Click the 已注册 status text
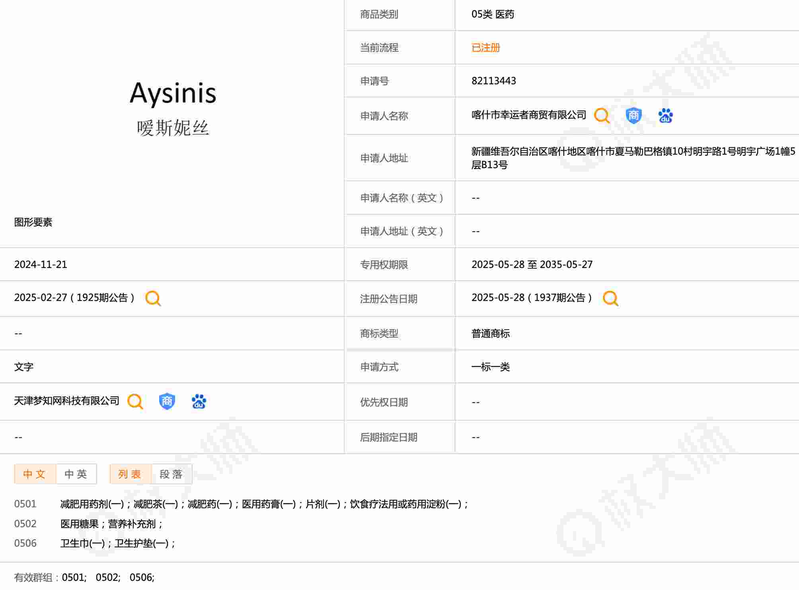The image size is (799, 590). 485,48
